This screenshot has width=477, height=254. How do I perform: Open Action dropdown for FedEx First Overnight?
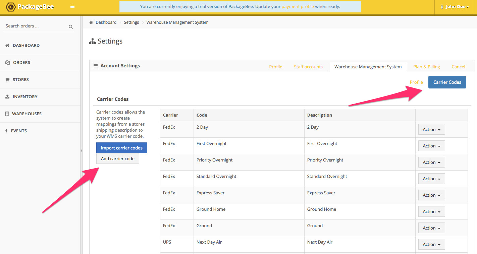pyautogui.click(x=431, y=146)
